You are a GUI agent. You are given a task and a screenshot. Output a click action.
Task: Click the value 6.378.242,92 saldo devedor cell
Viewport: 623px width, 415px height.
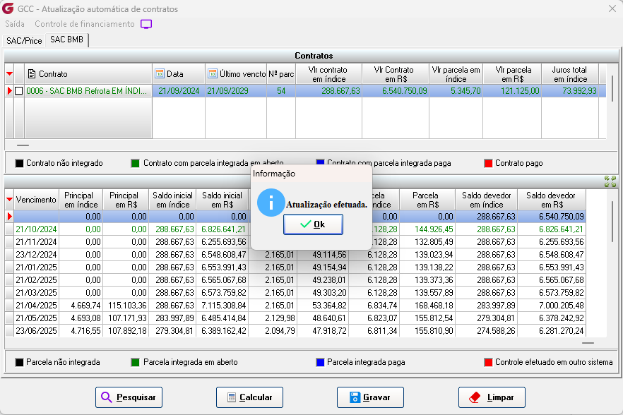[552, 318]
